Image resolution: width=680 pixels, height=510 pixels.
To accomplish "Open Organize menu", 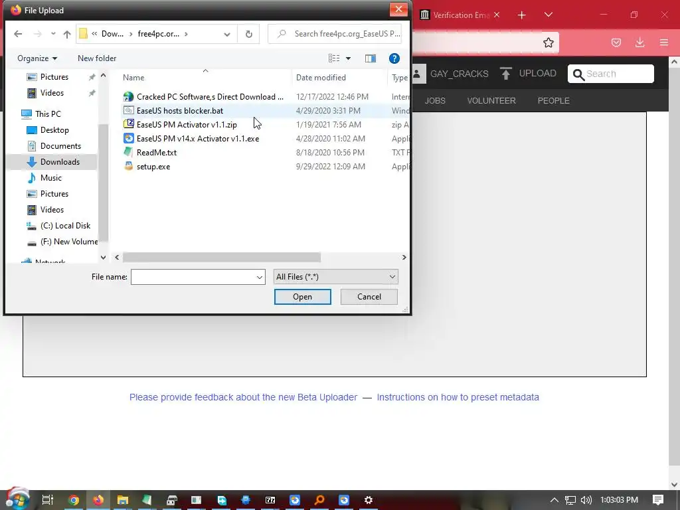I will coord(37,58).
